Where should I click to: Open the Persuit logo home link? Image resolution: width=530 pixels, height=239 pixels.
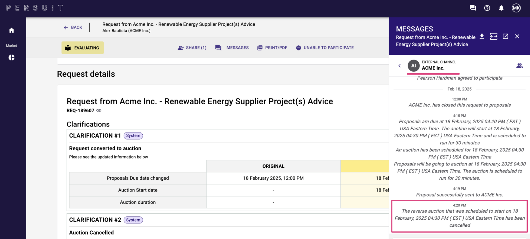[x=35, y=8]
